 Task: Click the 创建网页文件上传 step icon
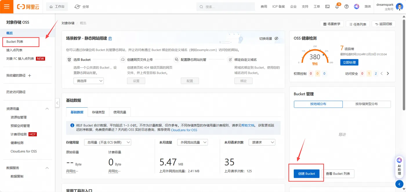(x=123, y=59)
